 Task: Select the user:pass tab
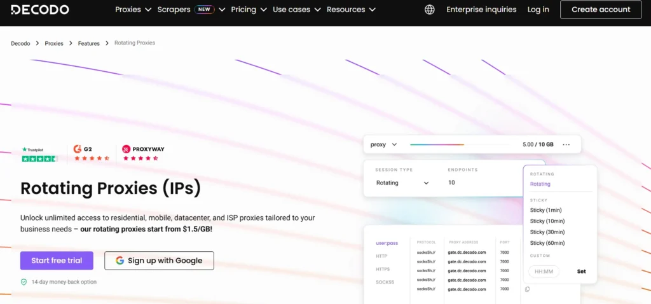[x=387, y=243]
